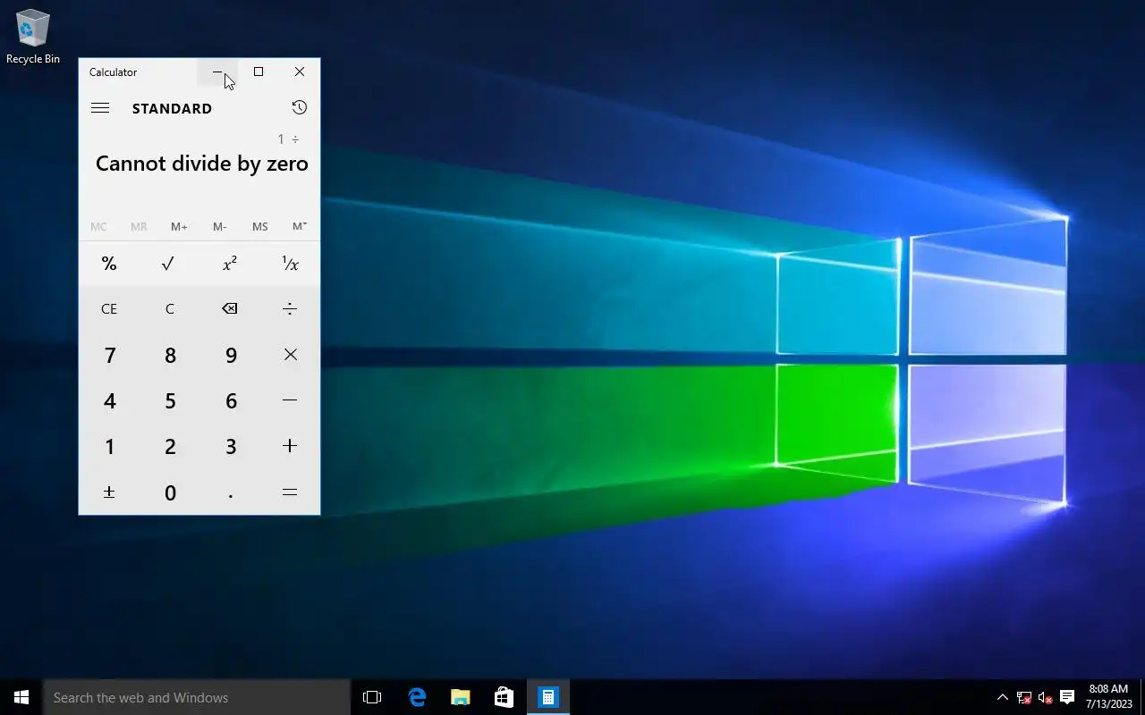Close the Calculator window
This screenshot has width=1145, height=715.
[300, 72]
